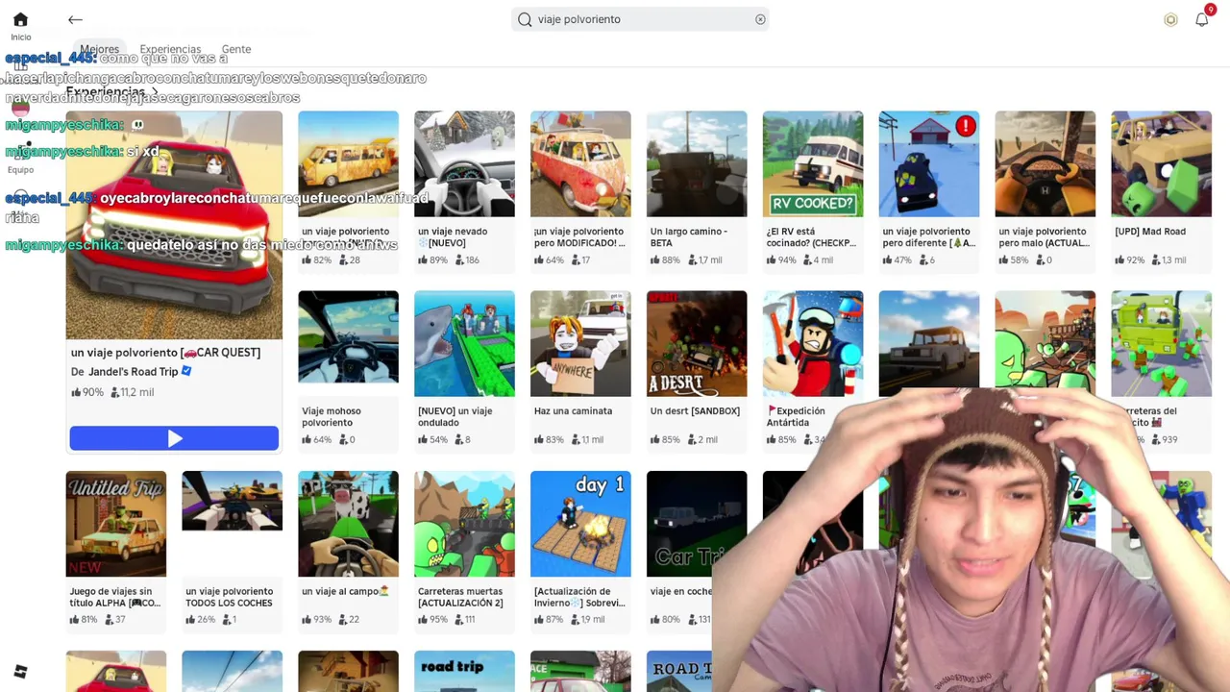Open the 'RV COOKED?' game thumbnail
This screenshot has width=1230, height=692.
[813, 163]
